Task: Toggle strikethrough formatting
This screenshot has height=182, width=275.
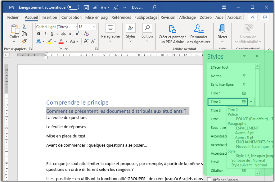Action: 64,34
